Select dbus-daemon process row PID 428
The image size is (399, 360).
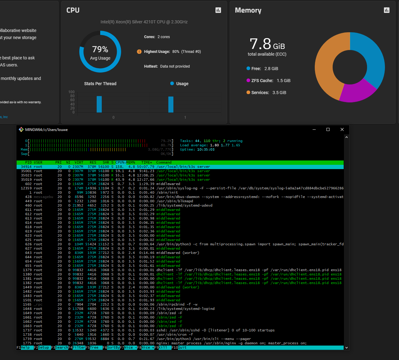tap(180, 197)
